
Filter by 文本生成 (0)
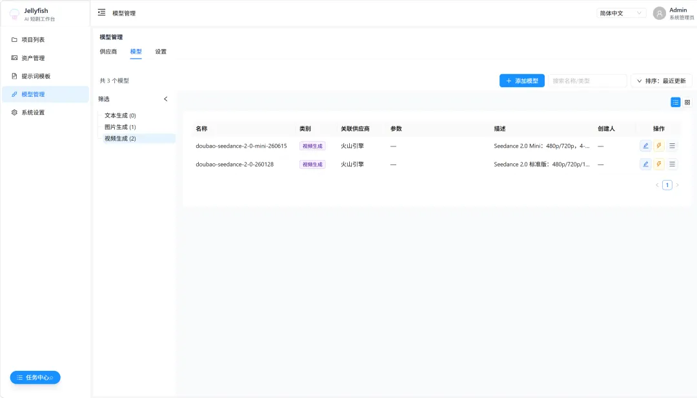tap(120, 115)
